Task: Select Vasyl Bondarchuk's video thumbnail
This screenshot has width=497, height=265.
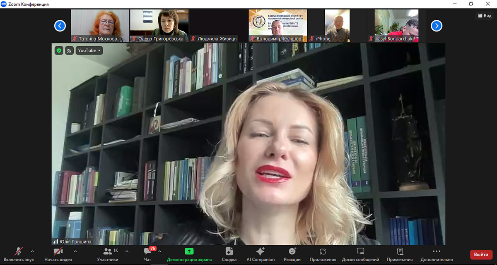Action: [x=396, y=26]
